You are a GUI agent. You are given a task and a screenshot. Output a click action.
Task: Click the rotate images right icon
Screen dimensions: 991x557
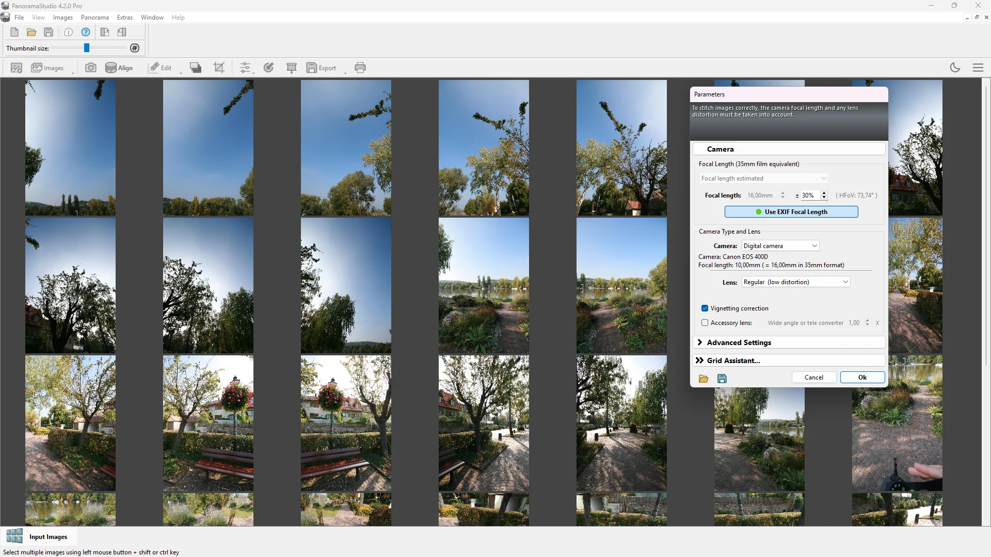coord(105,32)
